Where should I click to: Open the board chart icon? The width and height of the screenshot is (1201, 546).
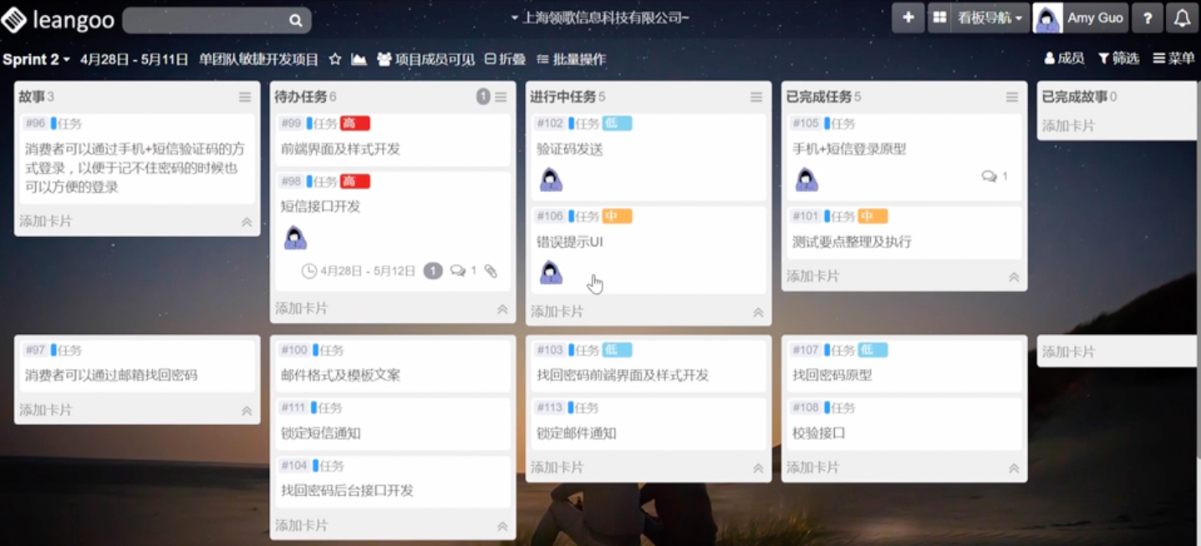pyautogui.click(x=359, y=59)
